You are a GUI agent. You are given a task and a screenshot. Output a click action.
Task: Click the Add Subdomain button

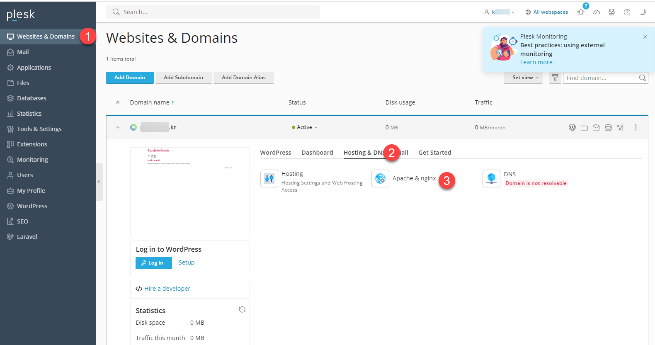(183, 78)
